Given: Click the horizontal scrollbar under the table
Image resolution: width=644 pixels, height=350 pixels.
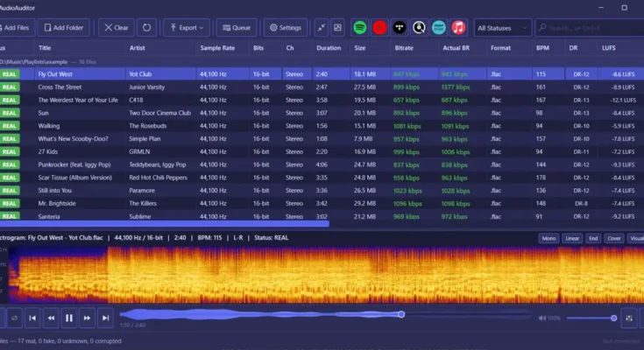Looking at the screenshot, I should pyautogui.click(x=165, y=224).
